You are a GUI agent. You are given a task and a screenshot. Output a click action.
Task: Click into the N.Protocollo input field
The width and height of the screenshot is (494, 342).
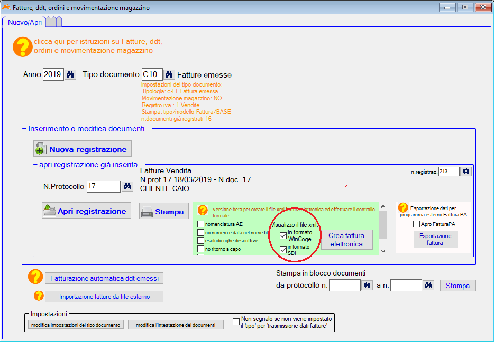[103, 186]
